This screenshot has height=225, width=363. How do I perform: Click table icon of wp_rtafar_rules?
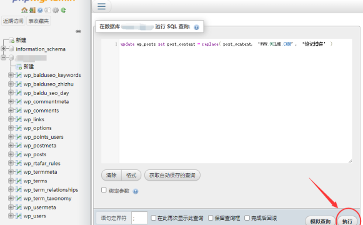click(19, 163)
